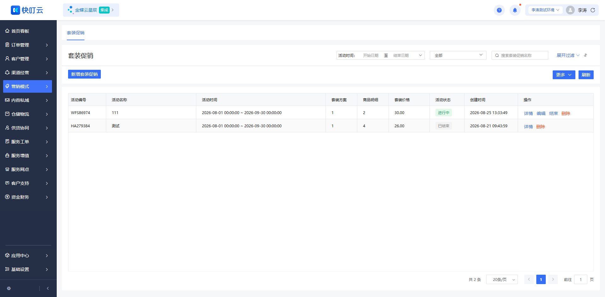
Task: Click the 服务网点 shop icon
Action: (x=7, y=169)
